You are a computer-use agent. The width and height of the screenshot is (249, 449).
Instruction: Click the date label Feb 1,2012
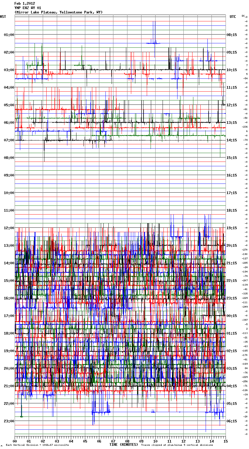point(25,4)
